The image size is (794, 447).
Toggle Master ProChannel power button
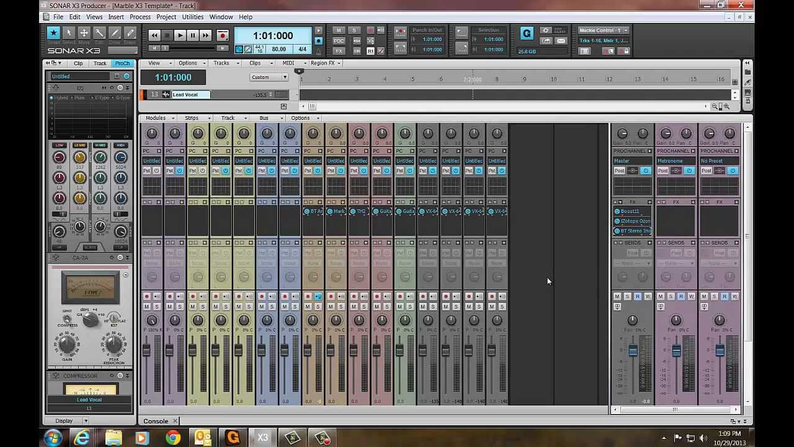645,171
